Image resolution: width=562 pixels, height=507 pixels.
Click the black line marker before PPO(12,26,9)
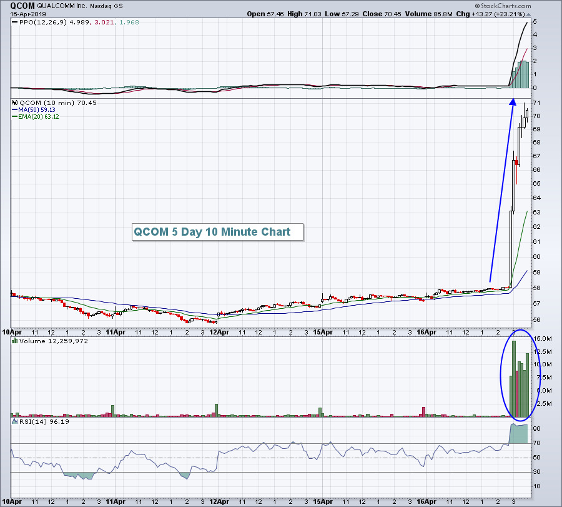coord(15,22)
